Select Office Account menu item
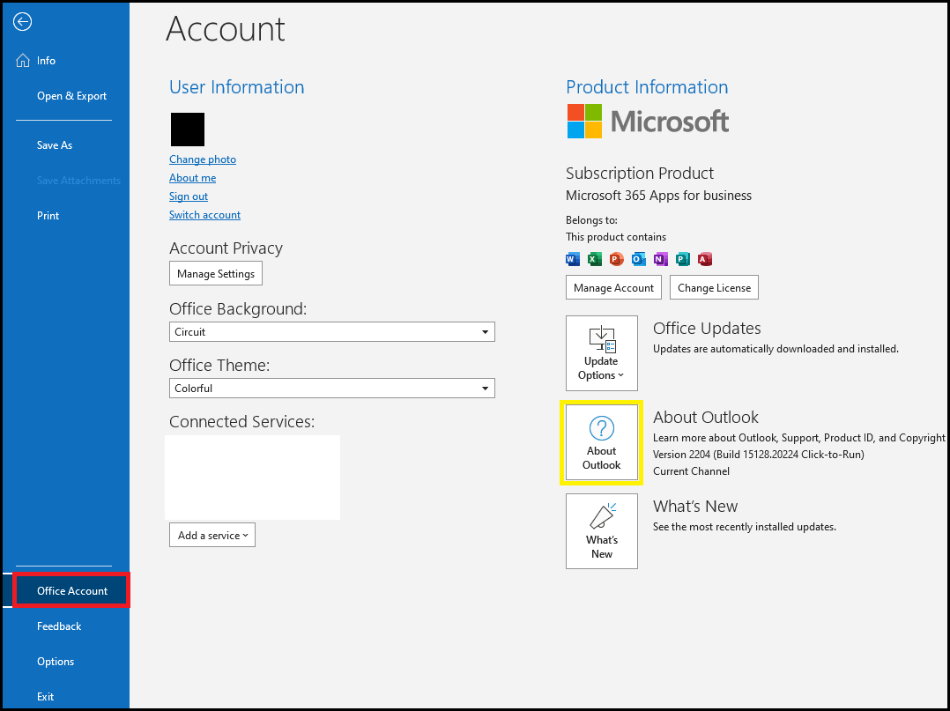950x711 pixels. point(71,590)
